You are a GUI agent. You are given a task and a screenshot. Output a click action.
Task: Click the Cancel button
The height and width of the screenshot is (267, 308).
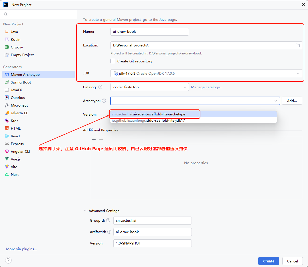pyautogui.click(x=293, y=261)
